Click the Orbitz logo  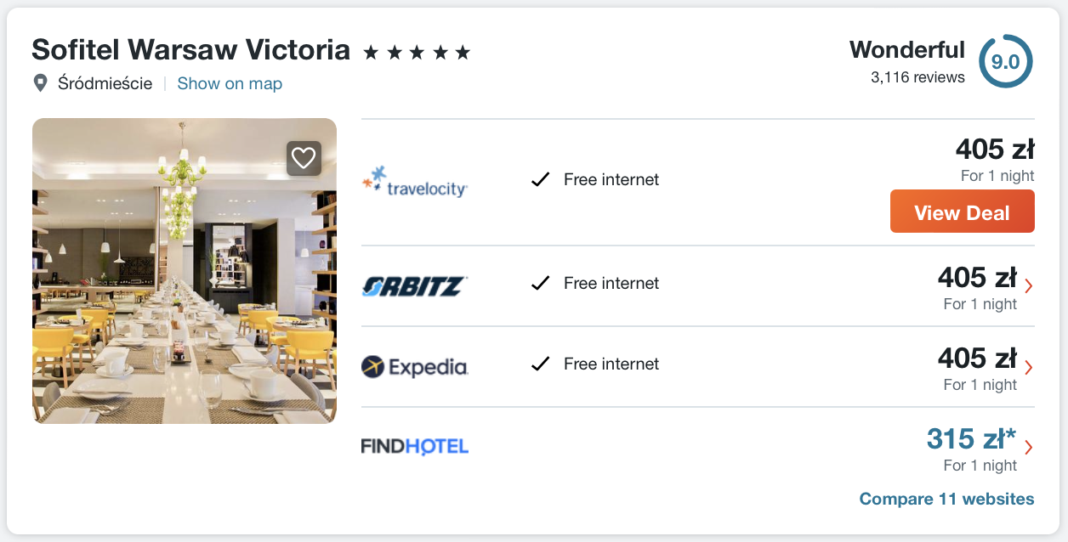pyautogui.click(x=415, y=285)
